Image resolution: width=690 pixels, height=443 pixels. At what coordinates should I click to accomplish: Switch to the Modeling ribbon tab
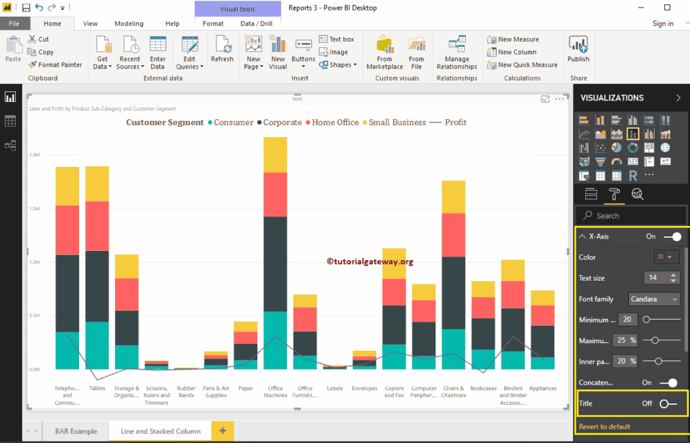click(129, 23)
